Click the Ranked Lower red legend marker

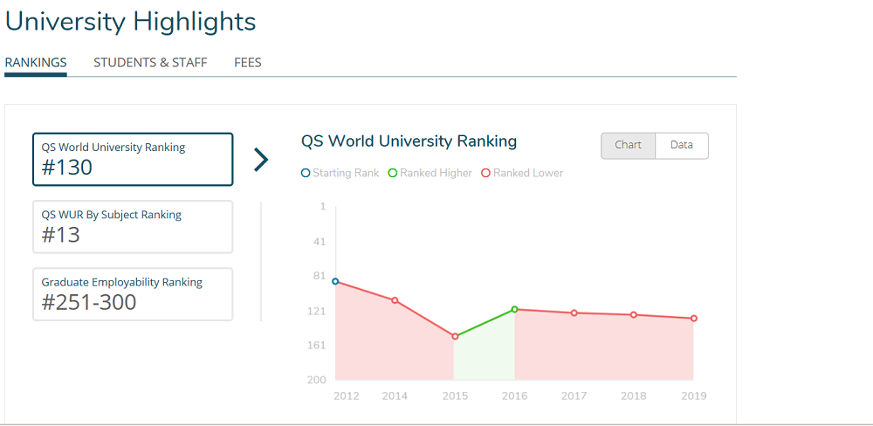tap(485, 173)
